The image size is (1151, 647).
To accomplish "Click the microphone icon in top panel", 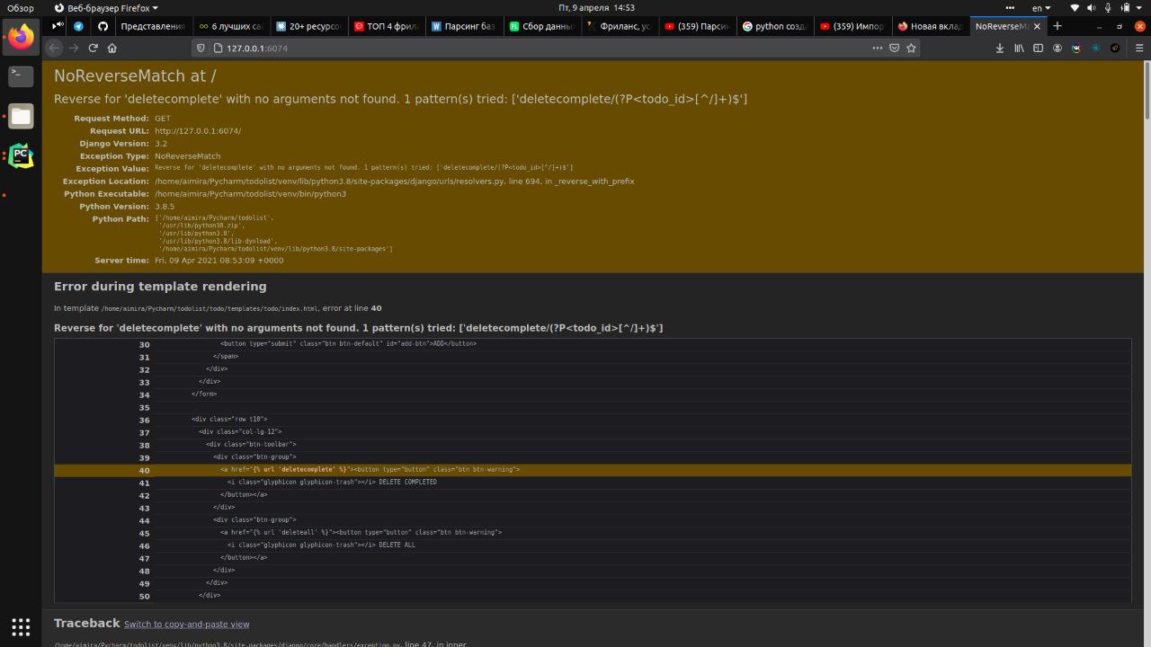I will pos(1108,7).
